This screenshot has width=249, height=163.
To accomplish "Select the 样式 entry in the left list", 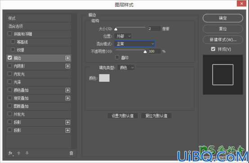I will tap(39, 18).
